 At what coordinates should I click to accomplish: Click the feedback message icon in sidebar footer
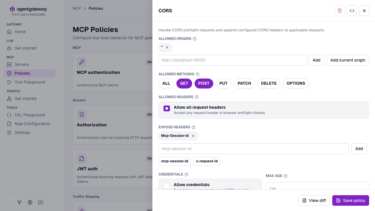(41, 202)
